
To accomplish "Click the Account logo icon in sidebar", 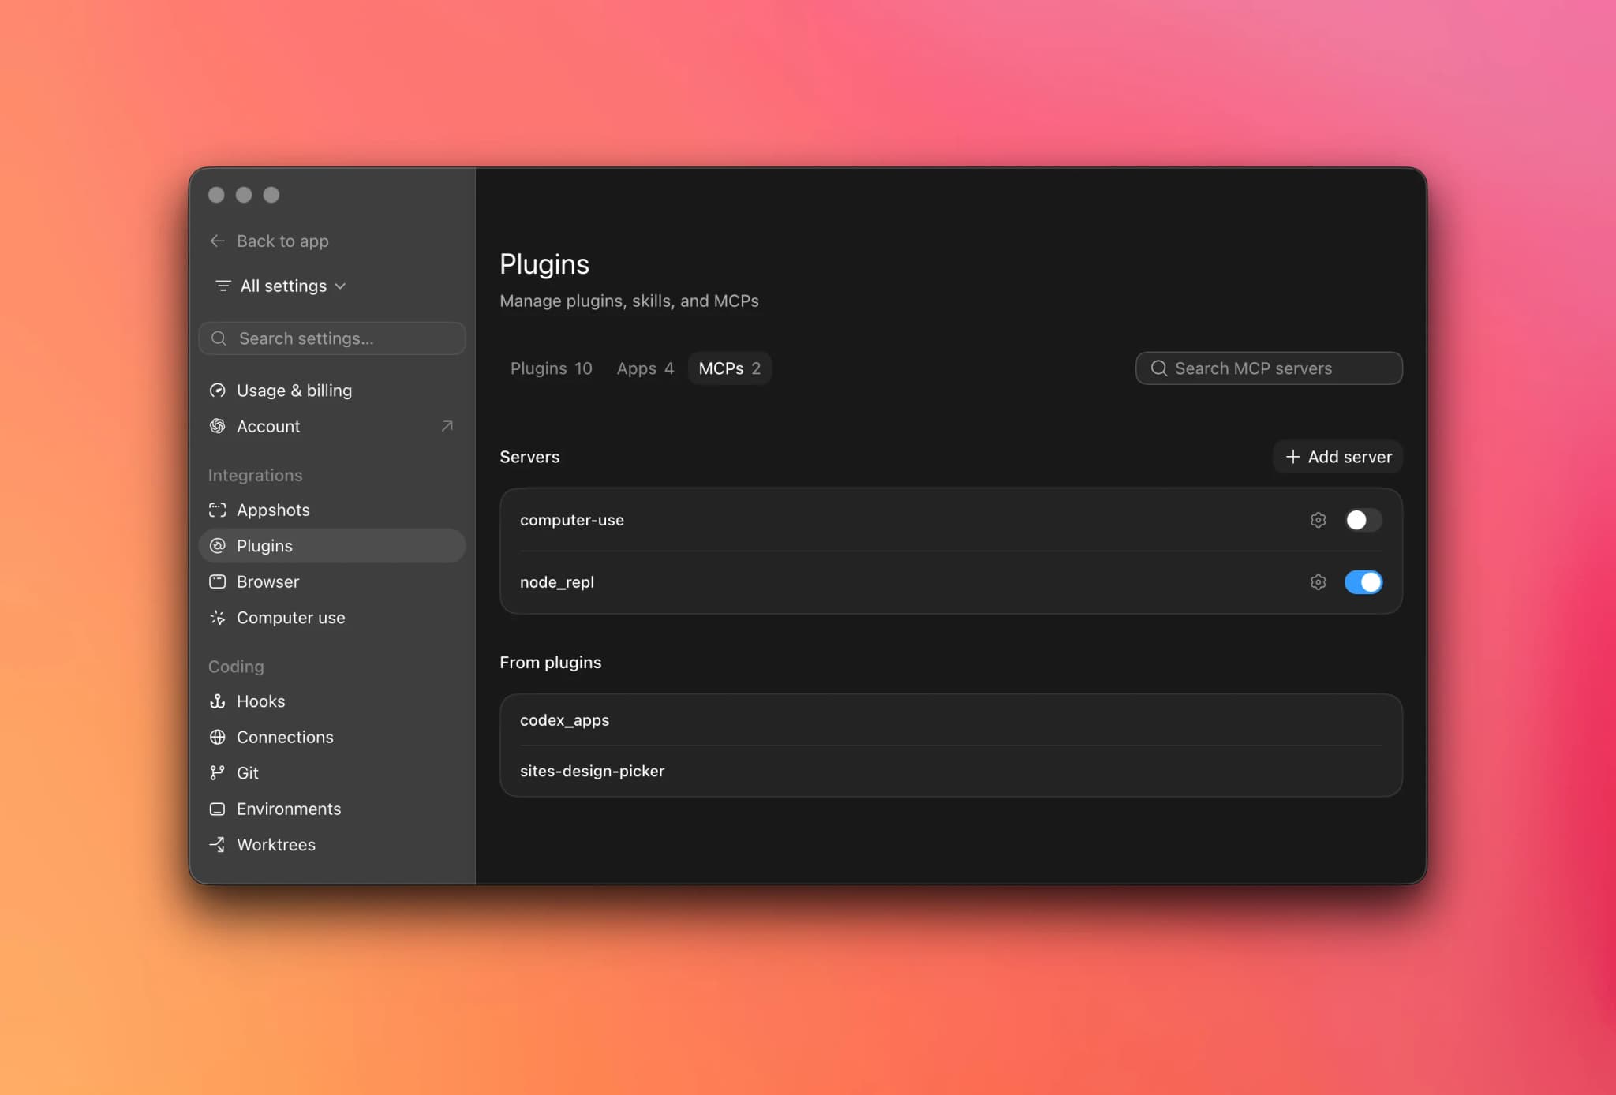I will pyautogui.click(x=218, y=426).
